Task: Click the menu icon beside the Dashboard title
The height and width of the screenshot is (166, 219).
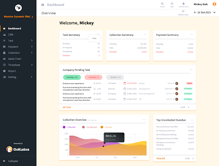Action: [43, 5]
